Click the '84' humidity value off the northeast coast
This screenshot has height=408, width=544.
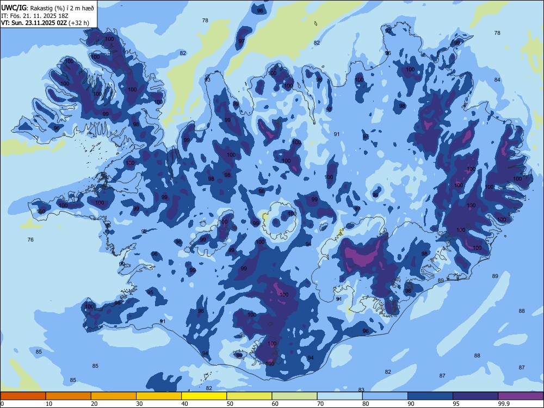tap(497, 80)
